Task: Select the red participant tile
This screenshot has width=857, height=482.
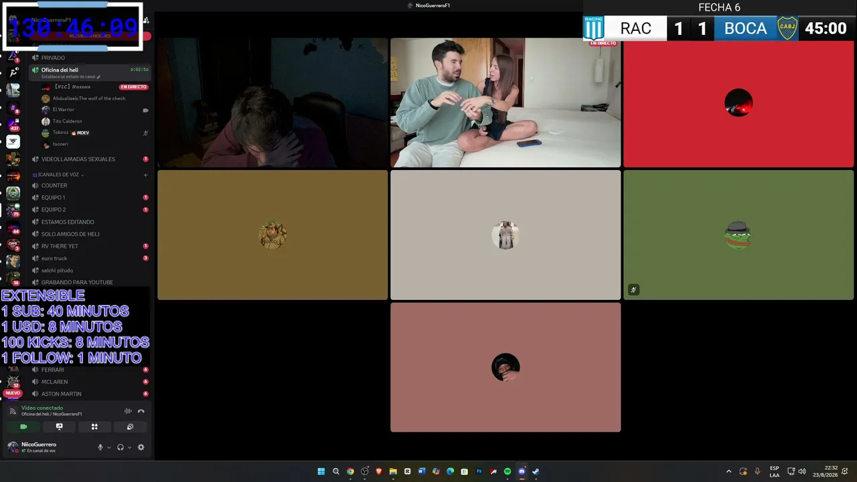Action: click(738, 102)
